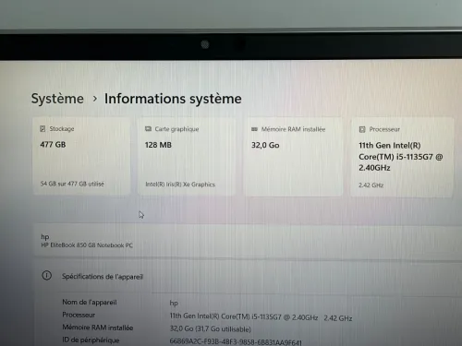Click the 2.42 GHz value in Processeur card
Screen dimensions: 462x346
pos(371,185)
